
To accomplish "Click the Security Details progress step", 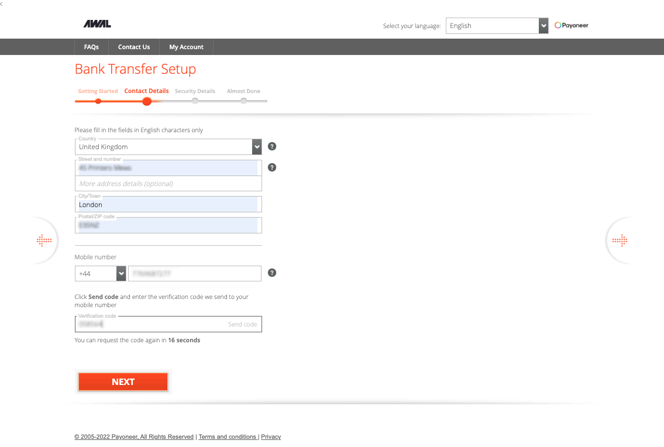I will pyautogui.click(x=195, y=91).
